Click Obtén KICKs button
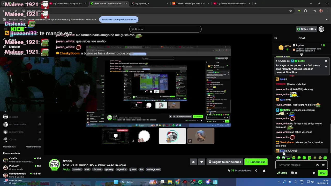Viewport: 331px width, 186px height. click(x=306, y=29)
